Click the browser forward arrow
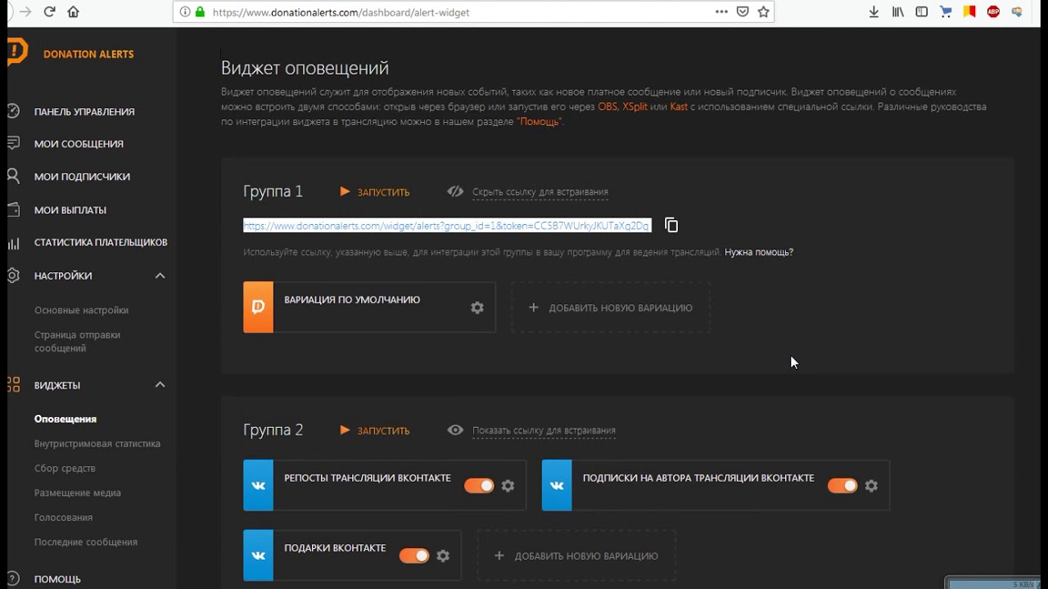The image size is (1048, 589). click(25, 11)
